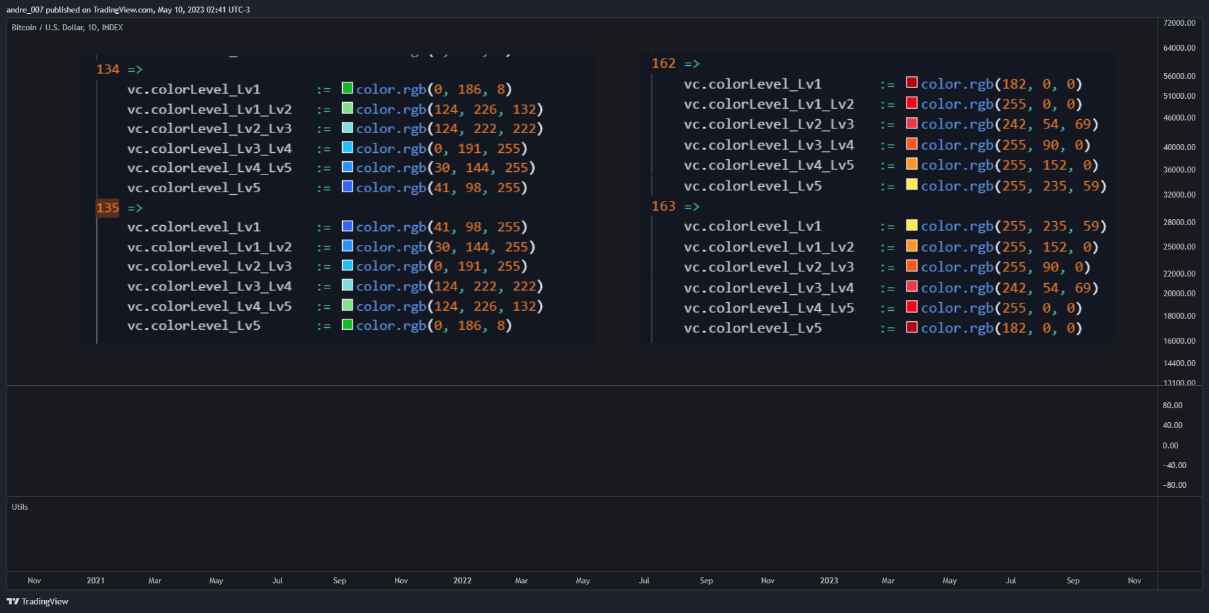Click the yellow Lv5 swatch under 162
The height and width of the screenshot is (613, 1209).
pyautogui.click(x=912, y=184)
